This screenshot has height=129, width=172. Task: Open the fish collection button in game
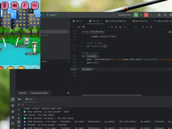(15, 5)
